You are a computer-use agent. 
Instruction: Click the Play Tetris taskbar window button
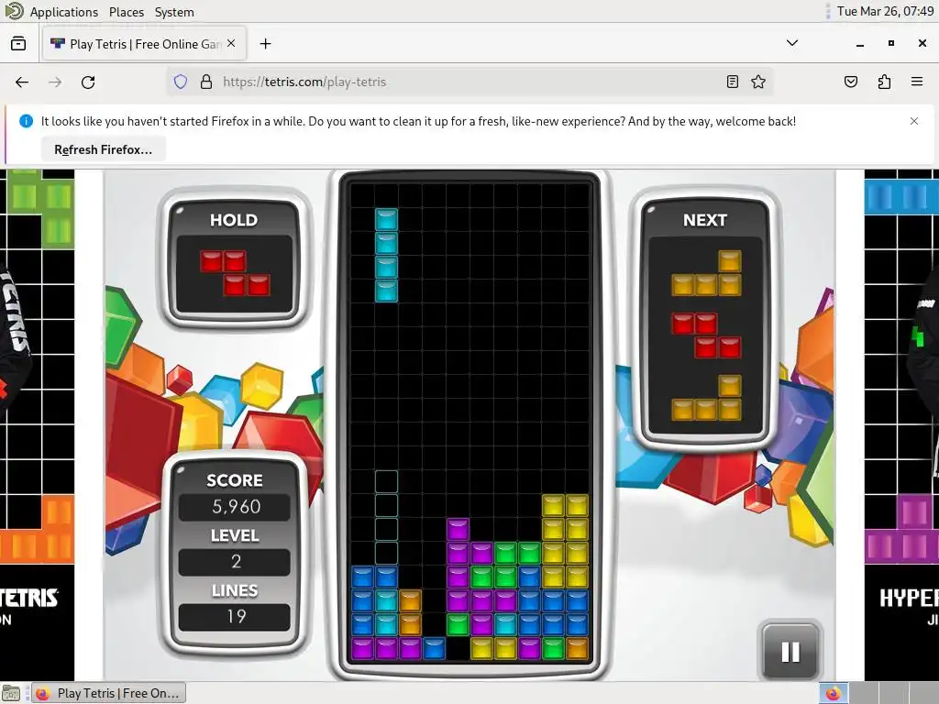[108, 693]
